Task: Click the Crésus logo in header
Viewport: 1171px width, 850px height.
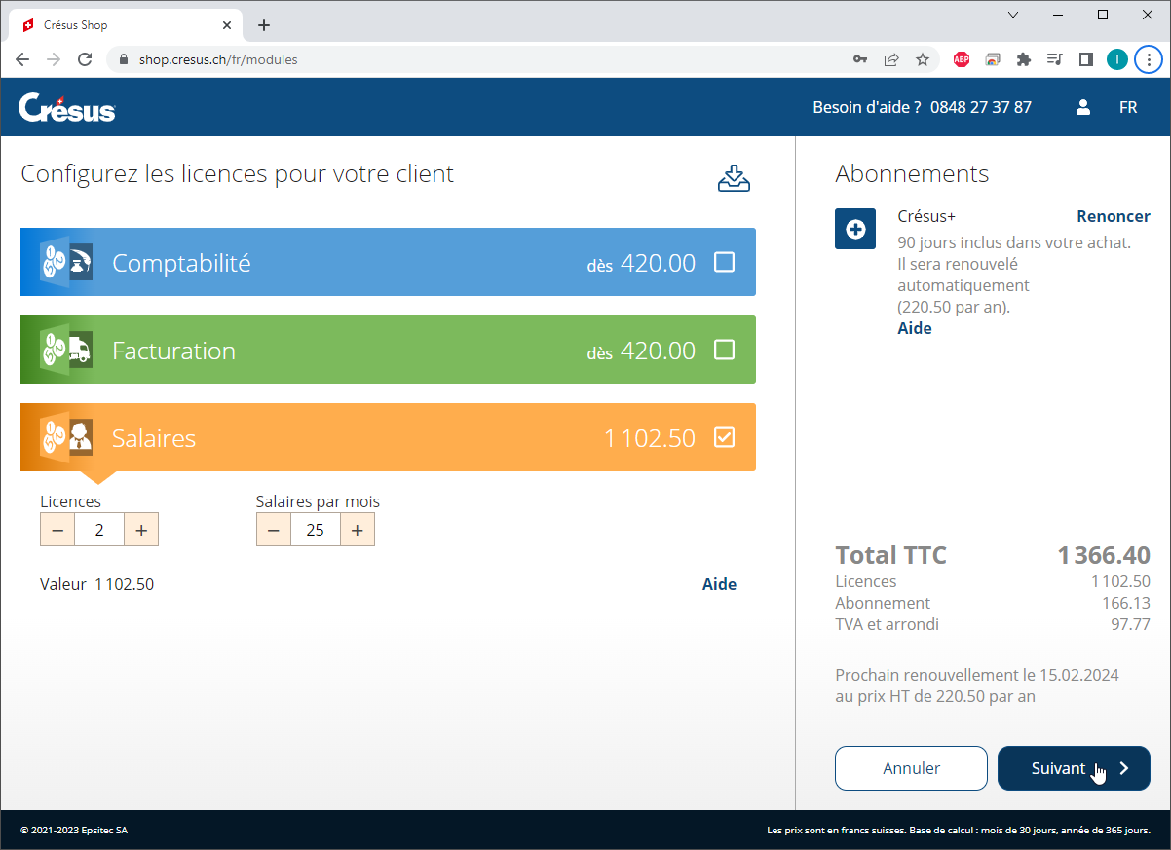Action: click(x=66, y=107)
